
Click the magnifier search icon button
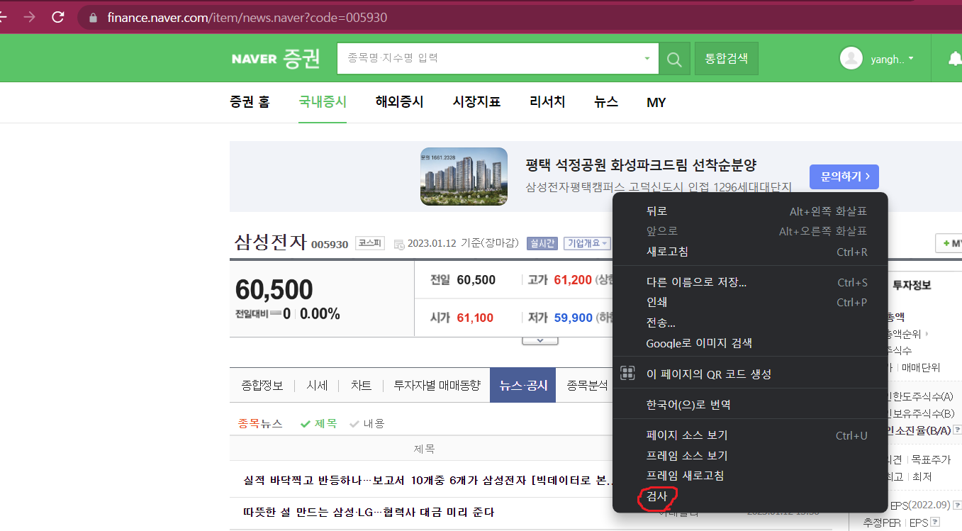pyautogui.click(x=674, y=59)
